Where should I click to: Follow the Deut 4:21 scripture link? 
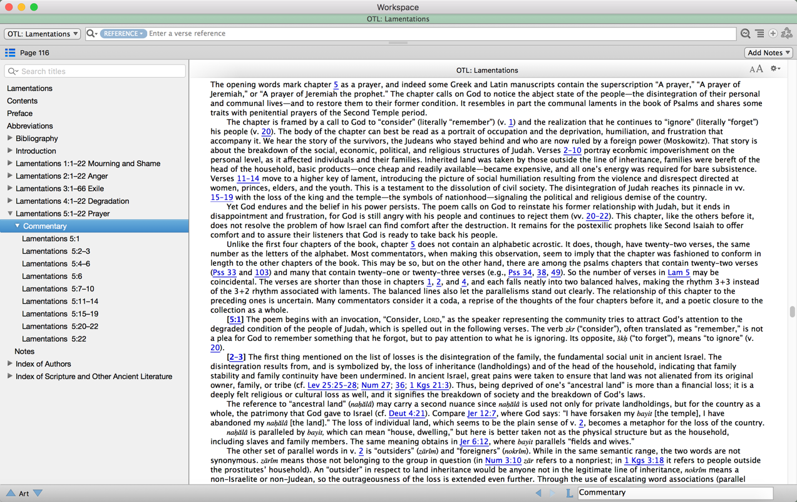(x=407, y=414)
